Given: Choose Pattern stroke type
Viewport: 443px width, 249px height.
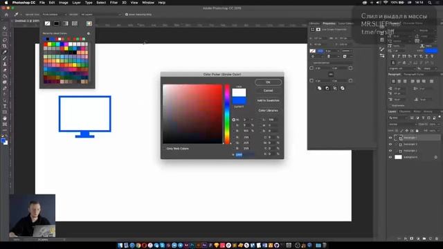Looking at the screenshot, I should 75,24.
